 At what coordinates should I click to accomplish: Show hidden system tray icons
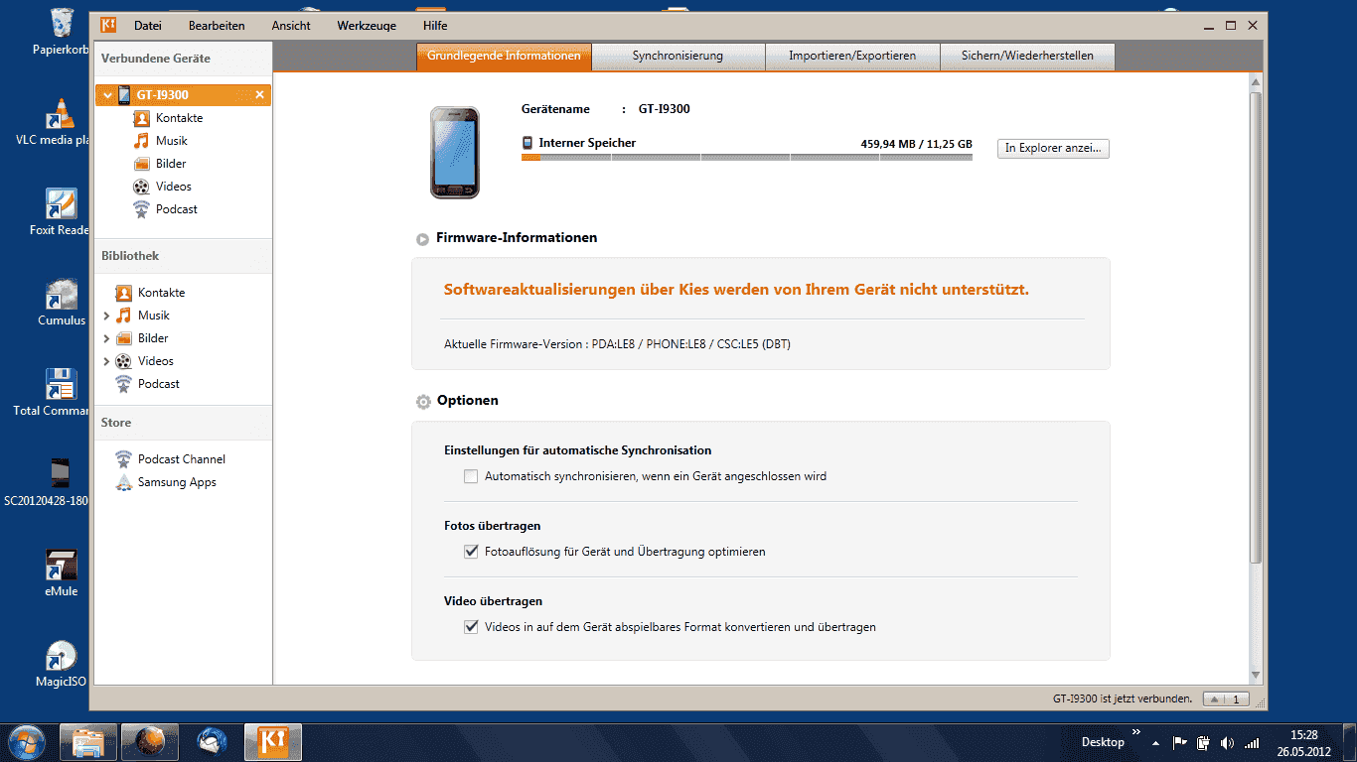[x=1155, y=742]
